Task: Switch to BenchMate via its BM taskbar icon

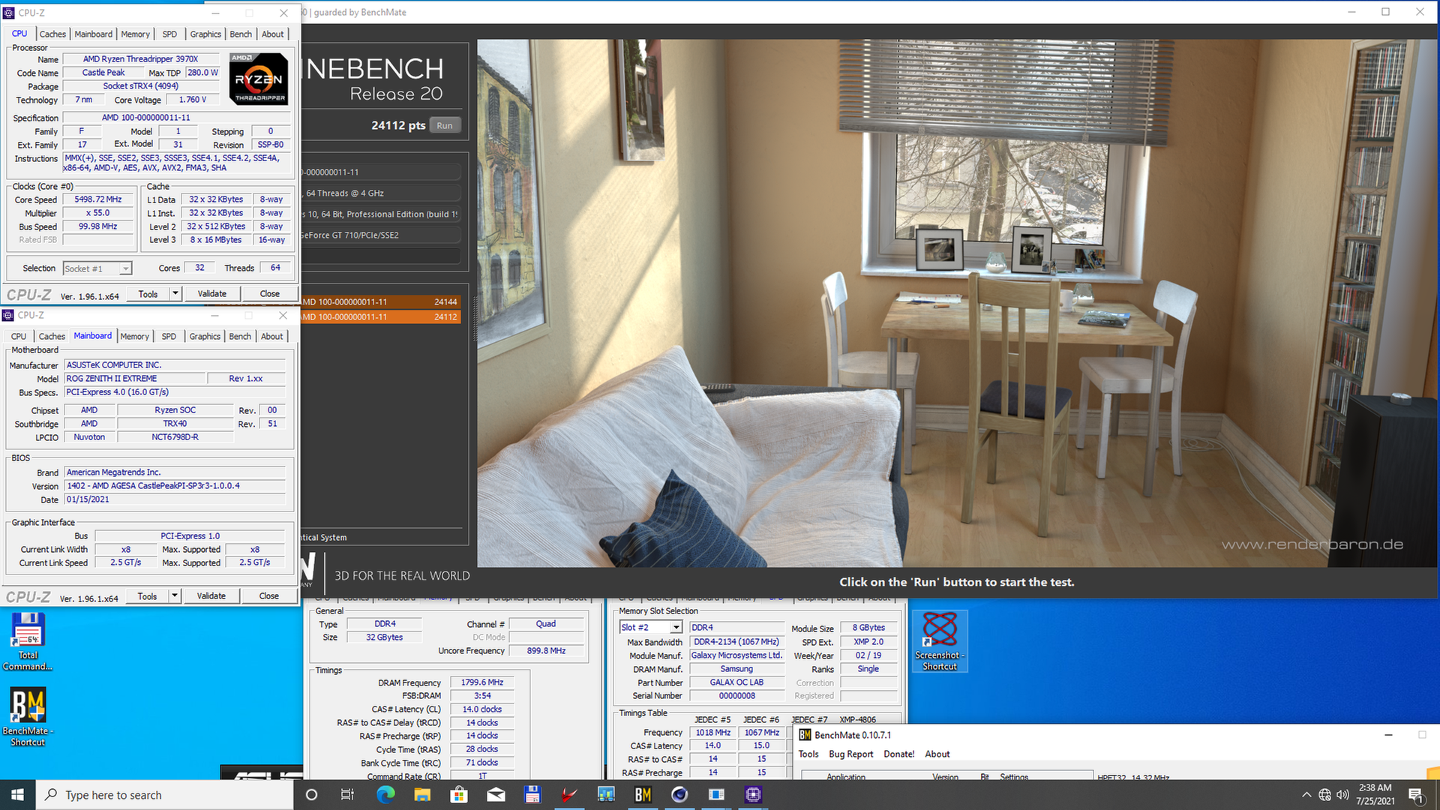Action: (643, 795)
